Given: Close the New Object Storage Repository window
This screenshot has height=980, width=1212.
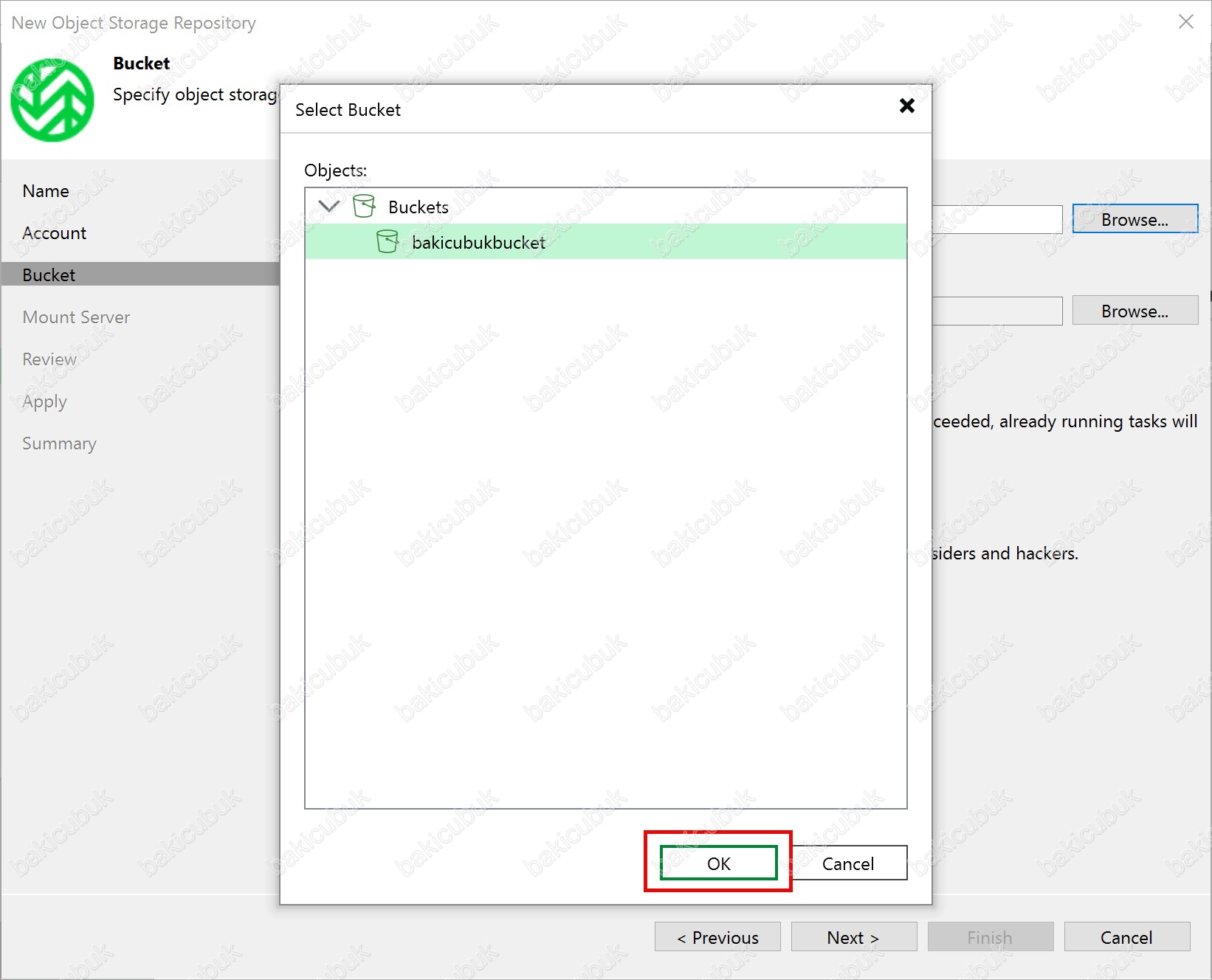Looking at the screenshot, I should (x=1185, y=22).
